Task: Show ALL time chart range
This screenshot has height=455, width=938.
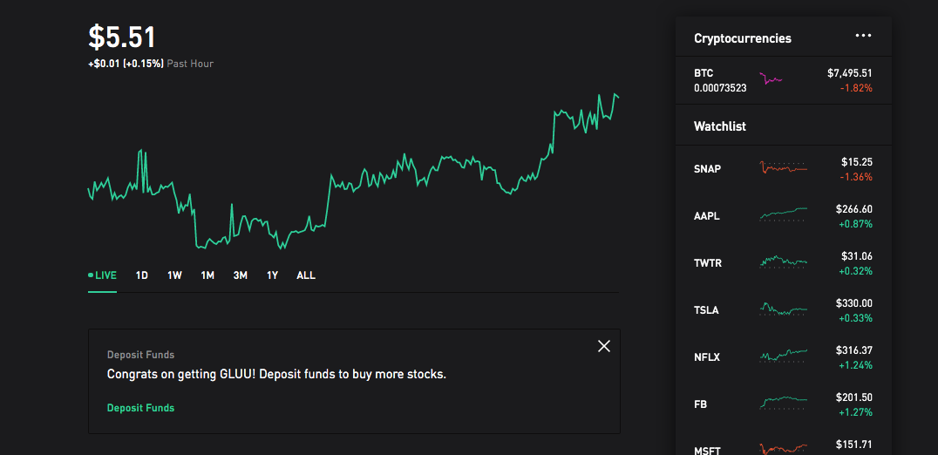Action: point(306,275)
